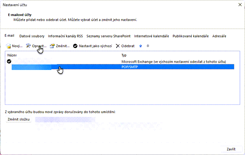245x155 pixels.
Task: Go to Seznamy serveru SharePoint tab
Action: (x=109, y=36)
